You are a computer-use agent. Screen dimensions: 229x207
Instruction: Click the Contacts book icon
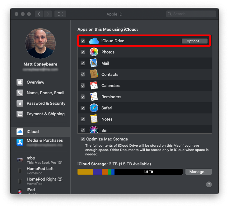[x=94, y=75]
